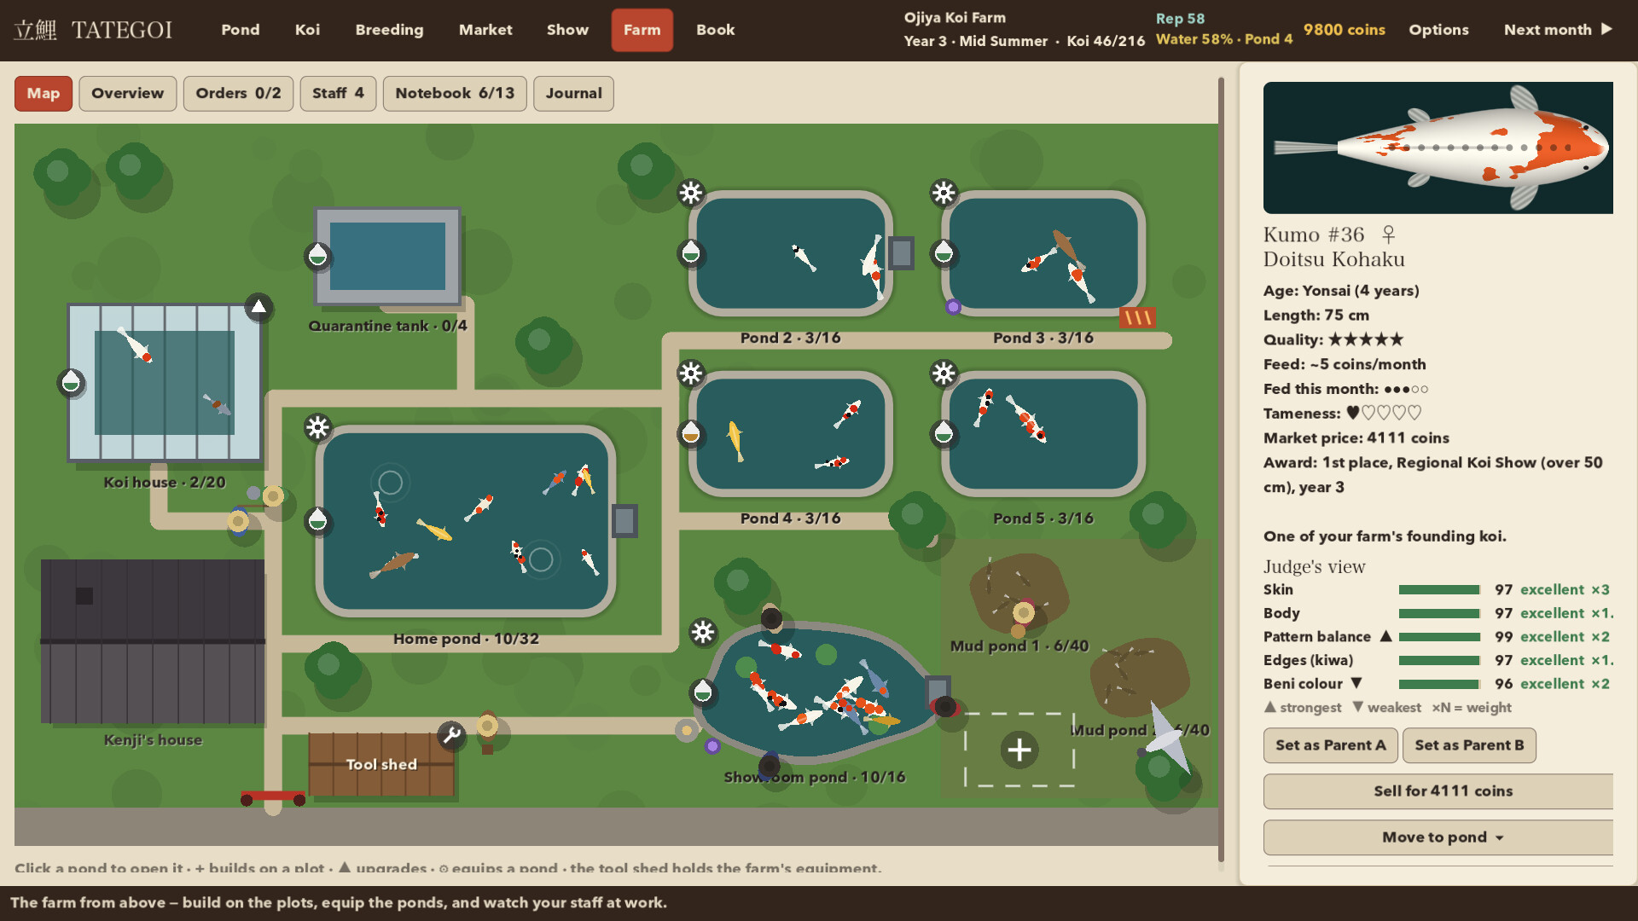Expand the Move to pond dropdown
The height and width of the screenshot is (921, 1638).
pos(1438,837)
